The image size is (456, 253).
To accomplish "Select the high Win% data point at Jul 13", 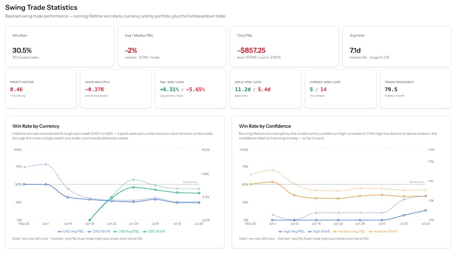I will pos(403,215).
